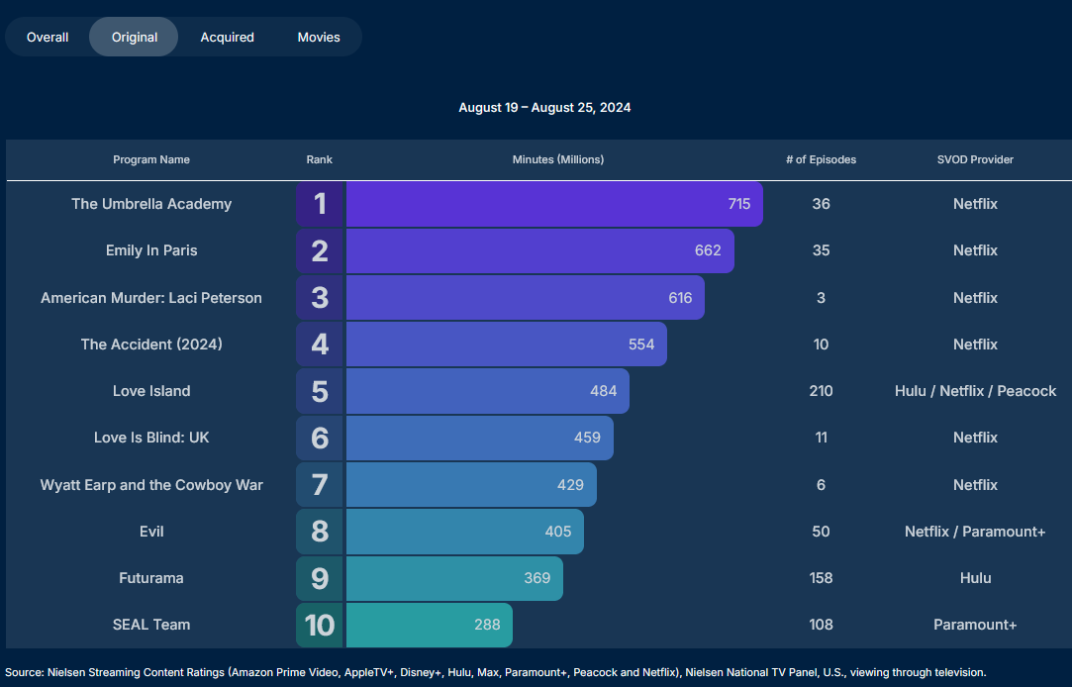Image resolution: width=1072 pixels, height=687 pixels.
Task: Click the rank 10 badge for SEAL Team
Action: 320,625
